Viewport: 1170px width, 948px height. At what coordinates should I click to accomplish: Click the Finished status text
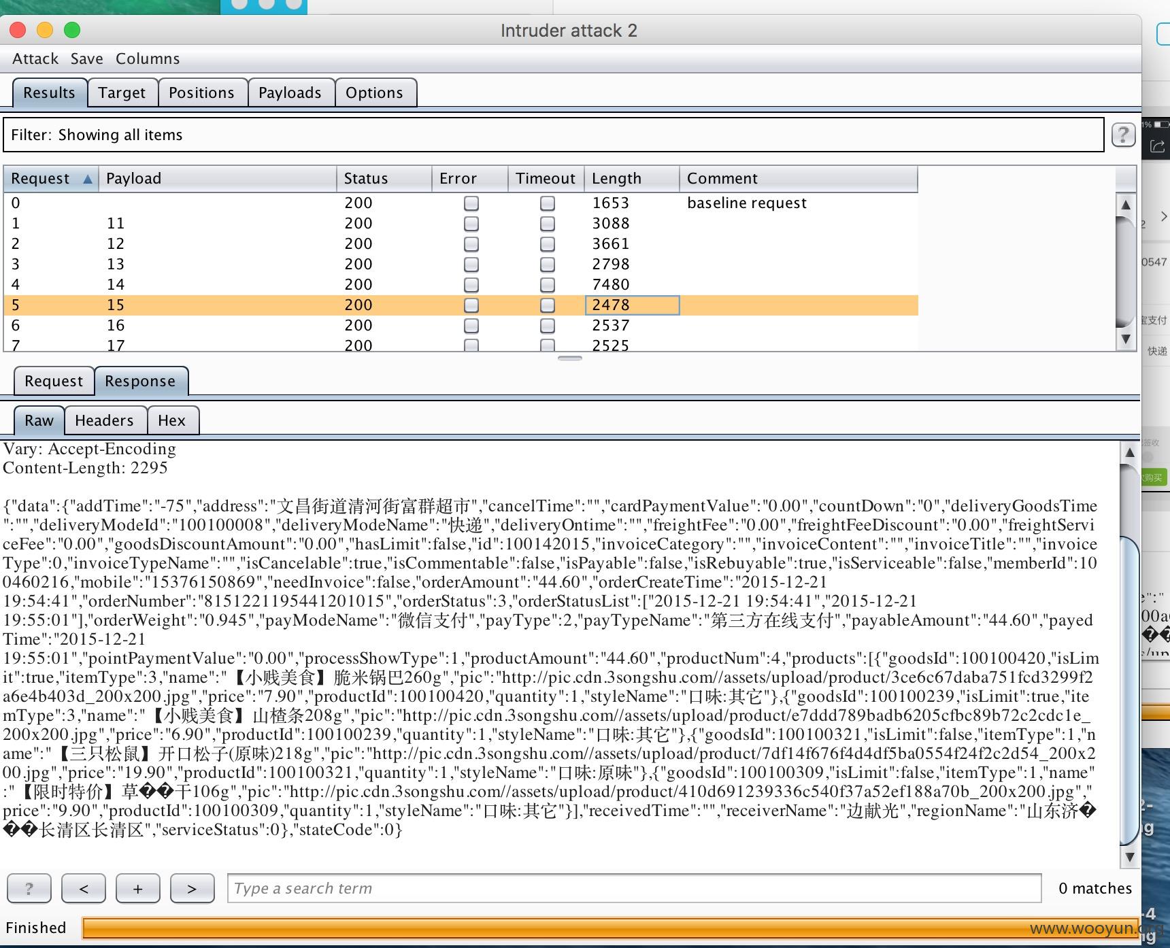click(36, 928)
